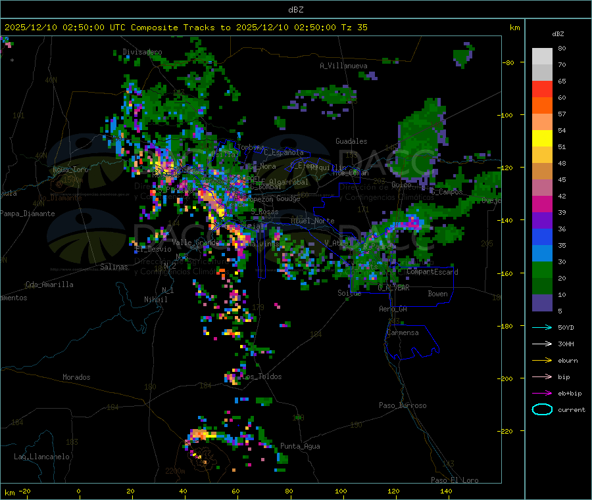Click the Punta_Agua map label
592x500 pixels.
(x=300, y=446)
